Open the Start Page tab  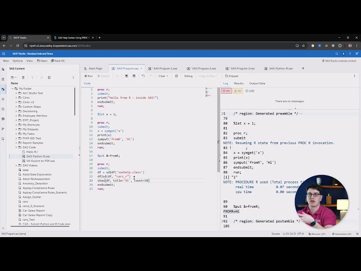click(93, 68)
